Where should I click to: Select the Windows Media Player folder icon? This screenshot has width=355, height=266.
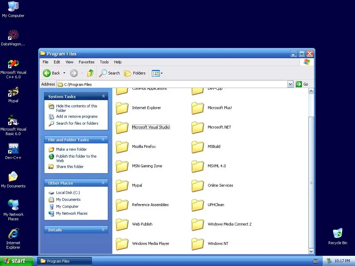pyautogui.click(x=122, y=244)
